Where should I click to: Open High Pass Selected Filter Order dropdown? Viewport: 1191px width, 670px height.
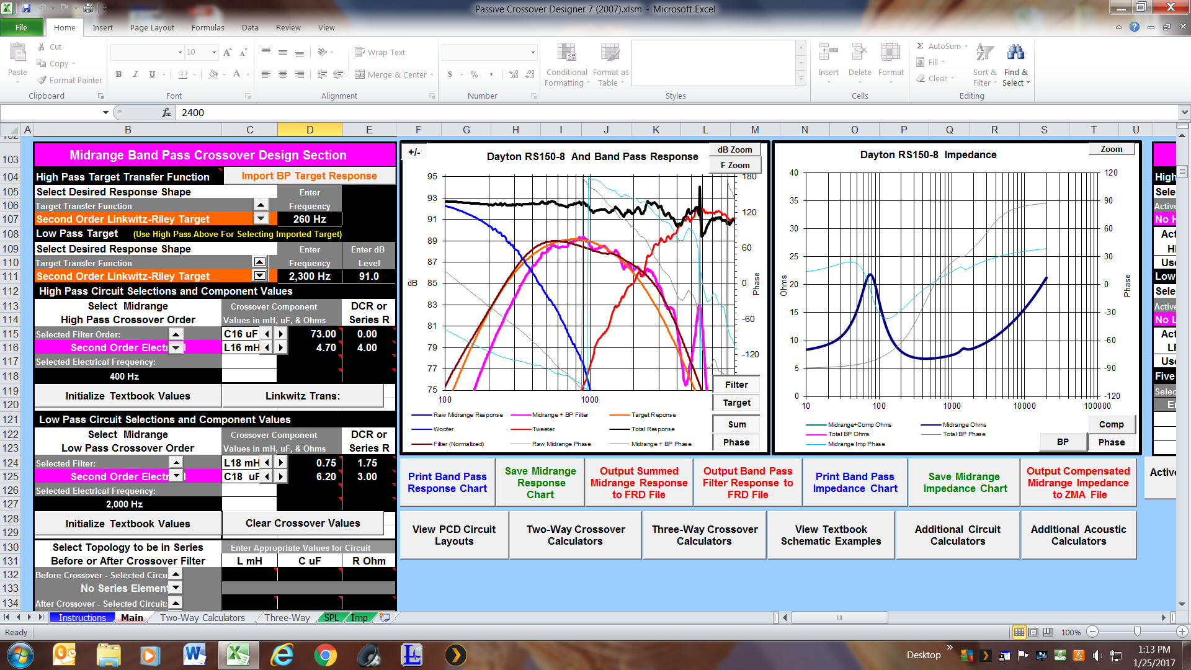(176, 347)
